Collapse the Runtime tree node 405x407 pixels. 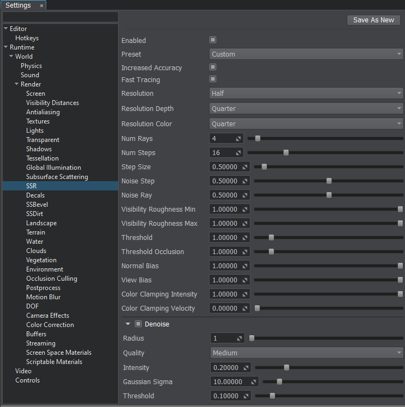click(5, 47)
